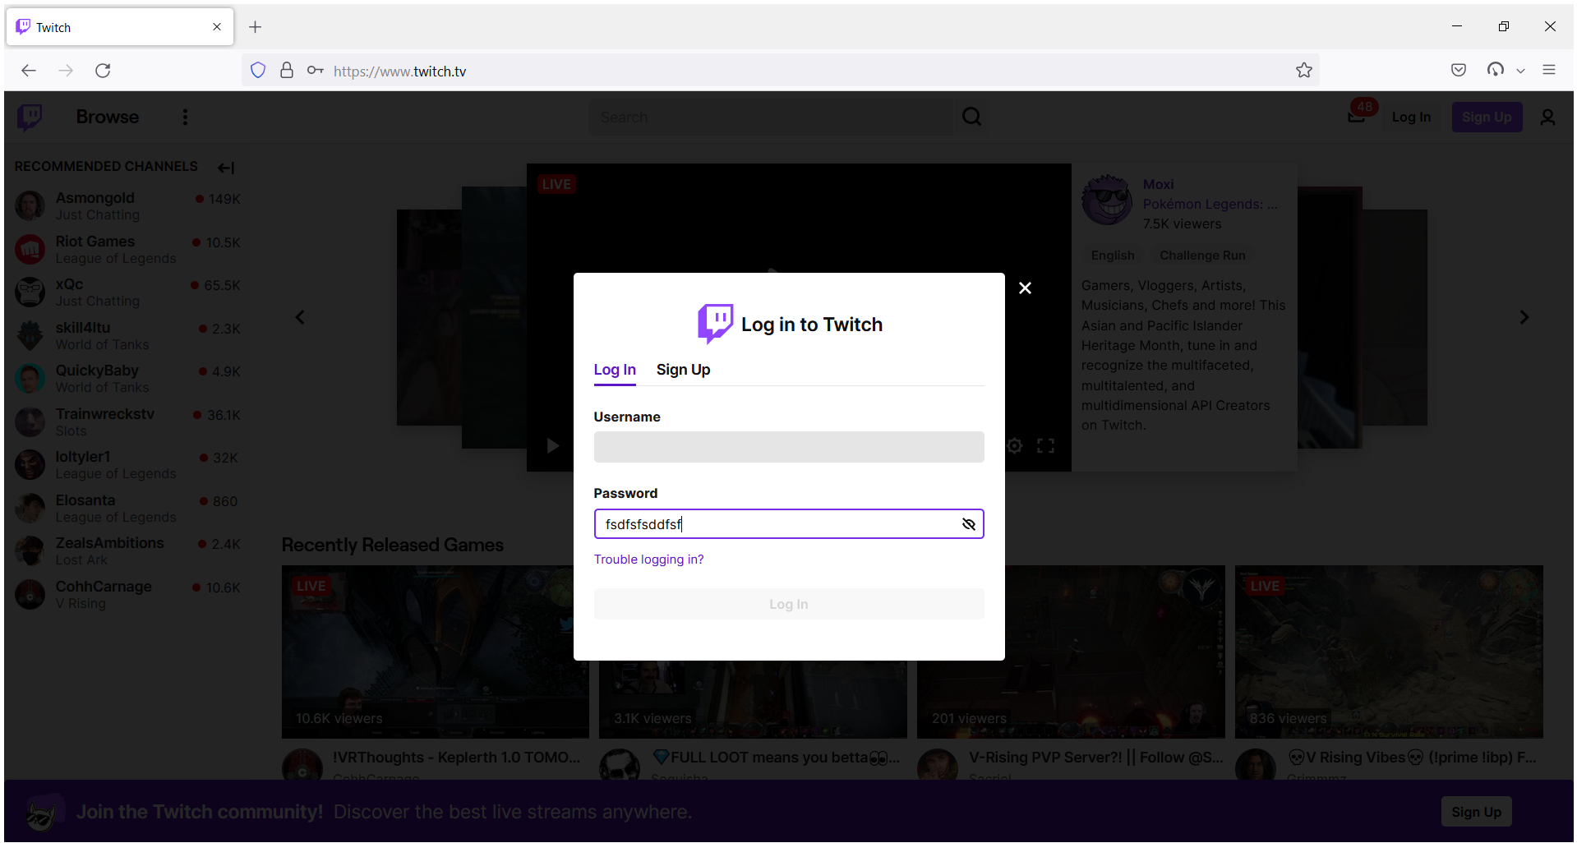Reload the page with refresh icon

point(103,71)
